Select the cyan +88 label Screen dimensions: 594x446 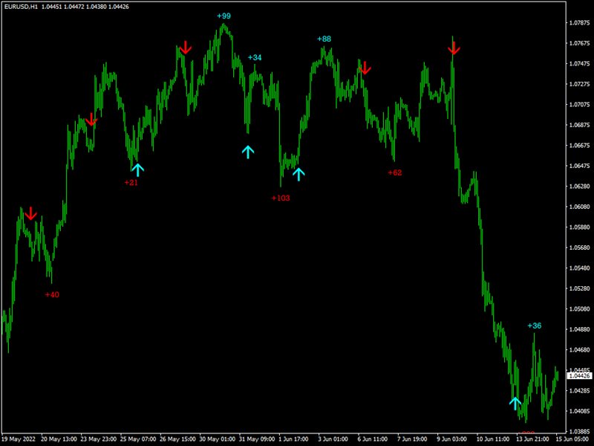(324, 39)
